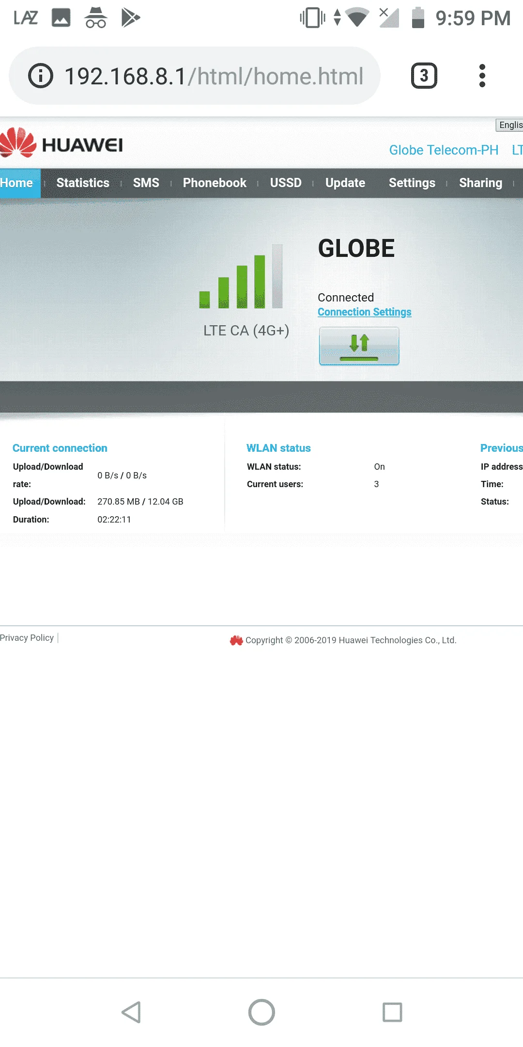Click the WLAN status value On

click(379, 467)
